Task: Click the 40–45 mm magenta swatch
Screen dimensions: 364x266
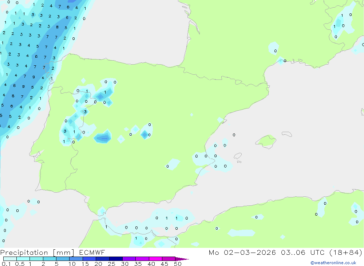Action: coord(155,259)
